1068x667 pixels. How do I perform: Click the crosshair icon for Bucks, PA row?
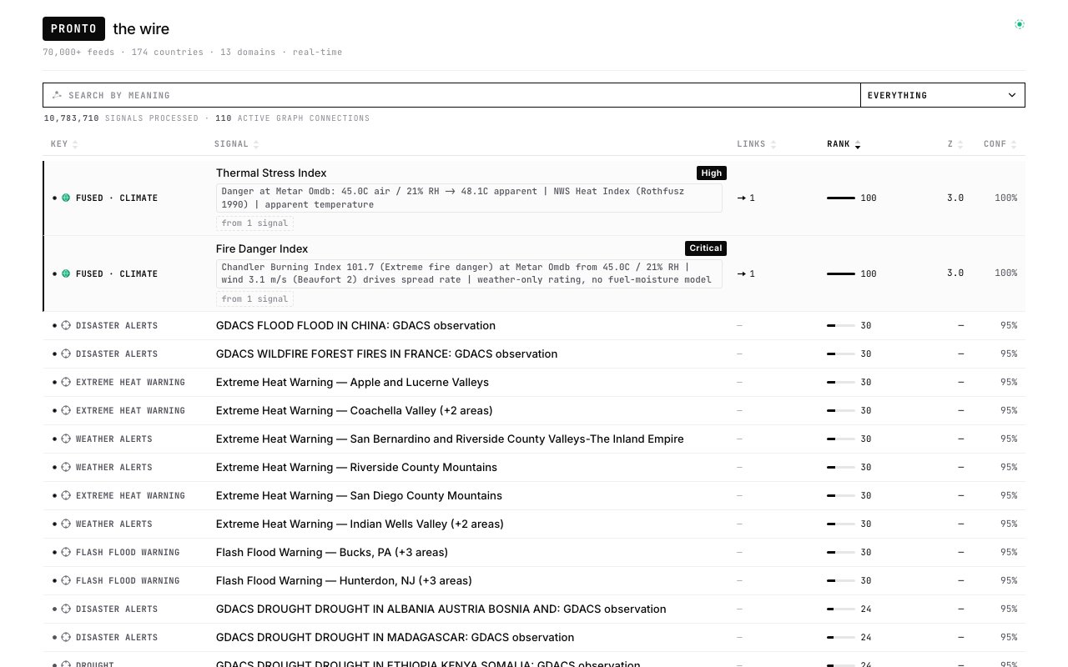click(66, 552)
